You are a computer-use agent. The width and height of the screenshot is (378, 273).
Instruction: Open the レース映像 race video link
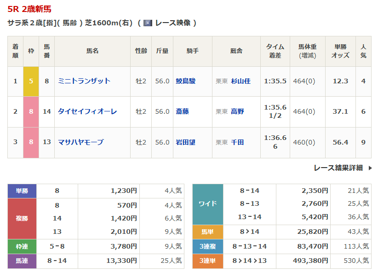(x=173, y=23)
